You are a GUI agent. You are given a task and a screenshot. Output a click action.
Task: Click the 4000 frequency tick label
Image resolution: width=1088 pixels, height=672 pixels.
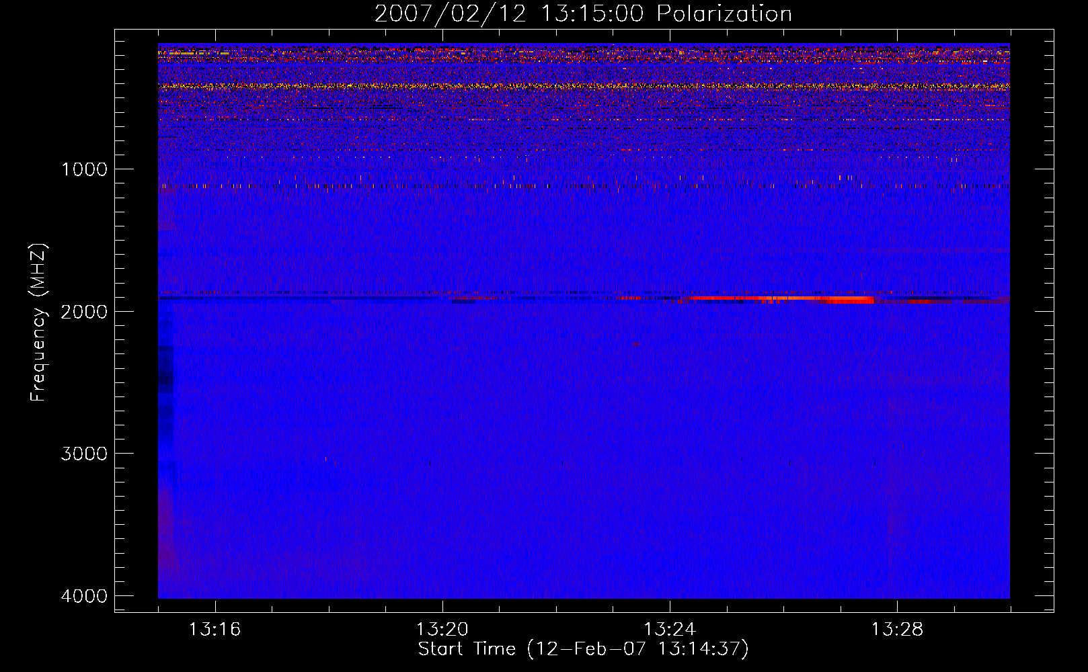(x=84, y=596)
